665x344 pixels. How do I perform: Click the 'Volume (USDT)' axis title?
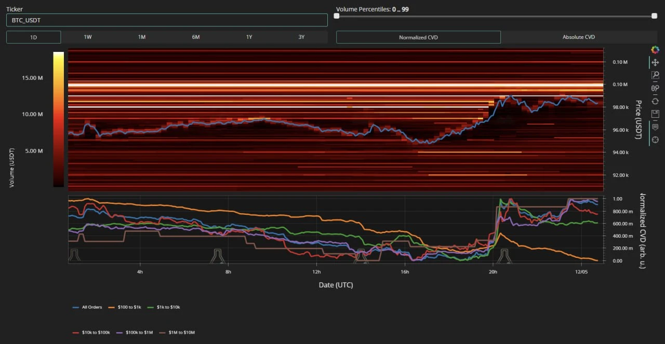12,168
